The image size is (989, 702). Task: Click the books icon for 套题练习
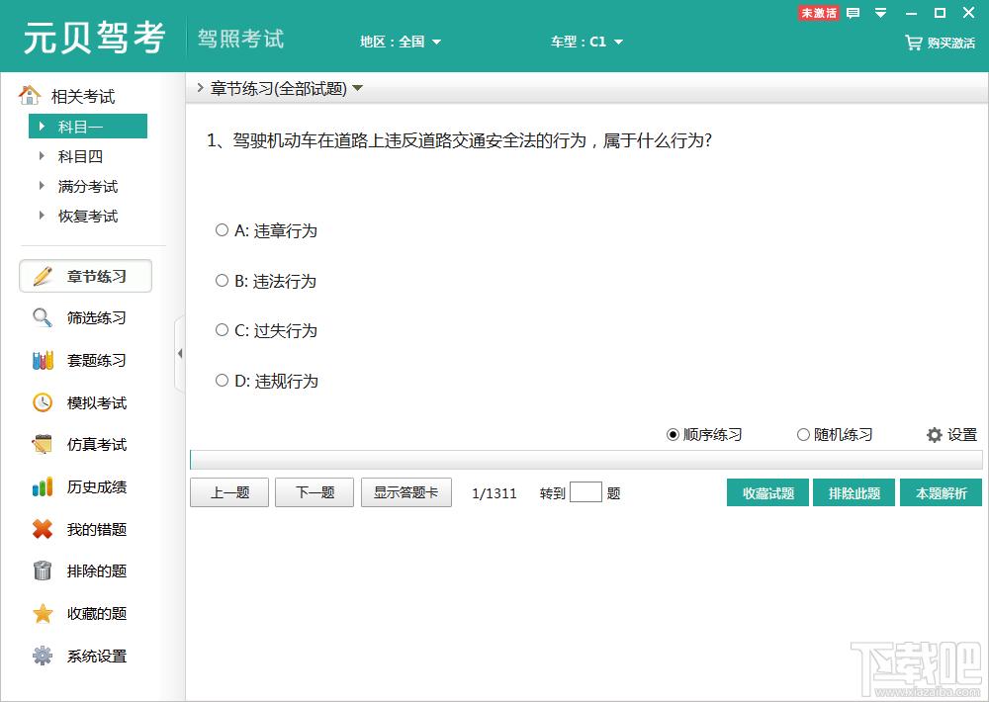click(x=43, y=361)
